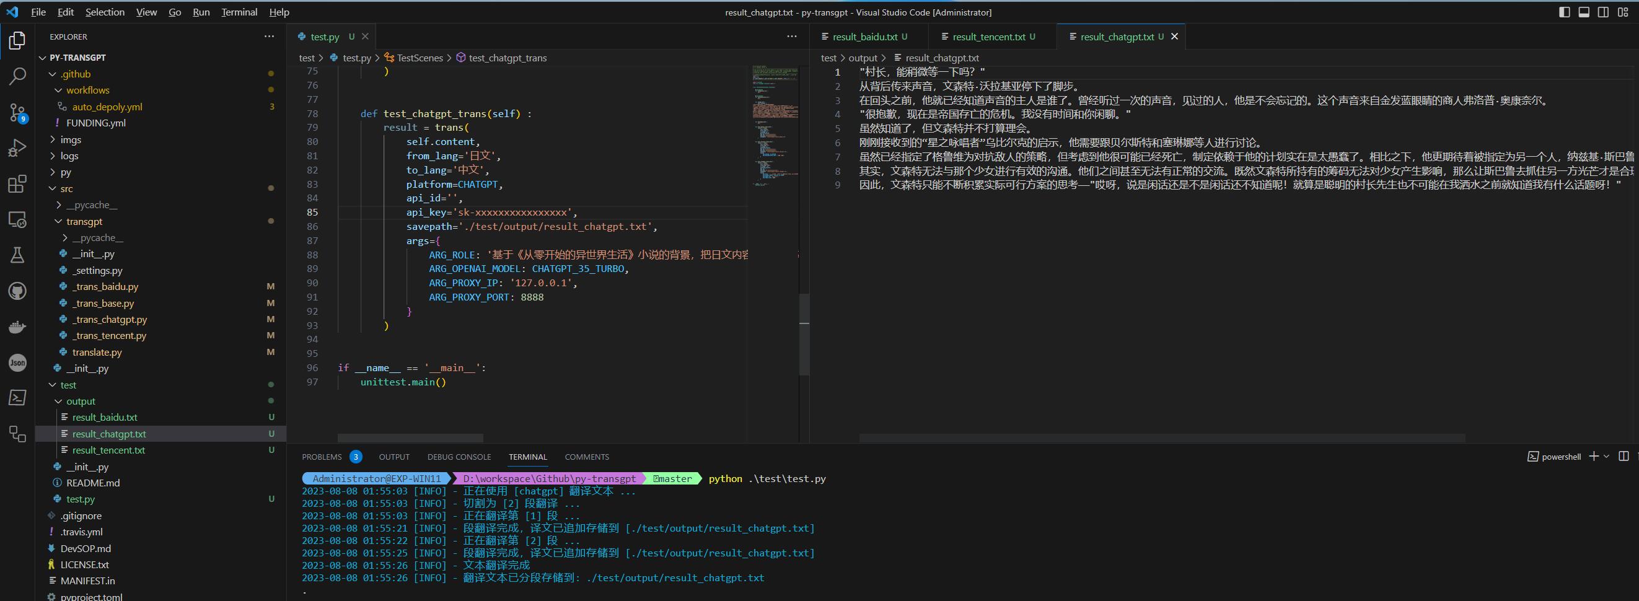Collapse the src folder
This screenshot has width=1639, height=601.
tap(66, 188)
